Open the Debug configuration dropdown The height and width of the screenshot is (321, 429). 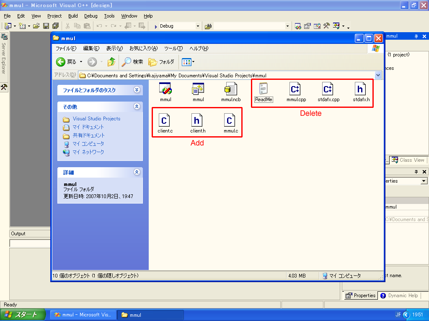point(198,26)
